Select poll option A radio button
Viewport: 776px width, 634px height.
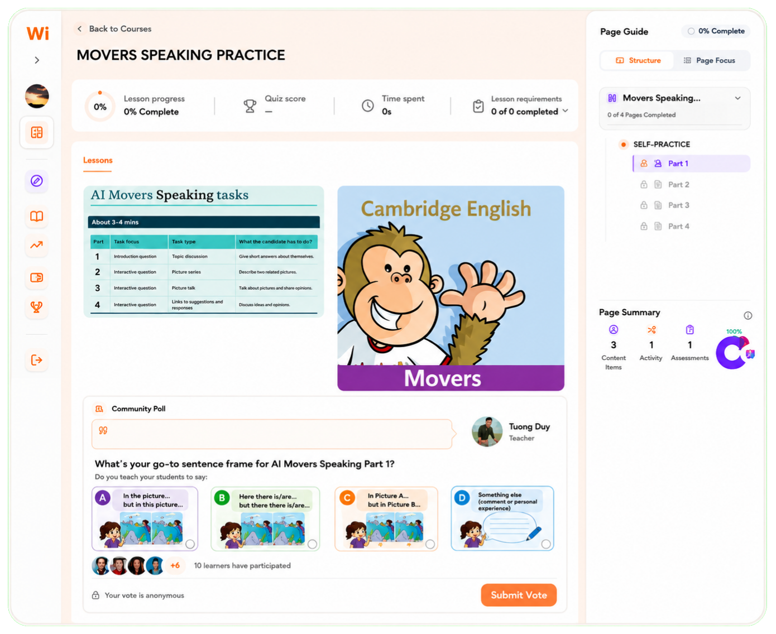[x=190, y=544]
